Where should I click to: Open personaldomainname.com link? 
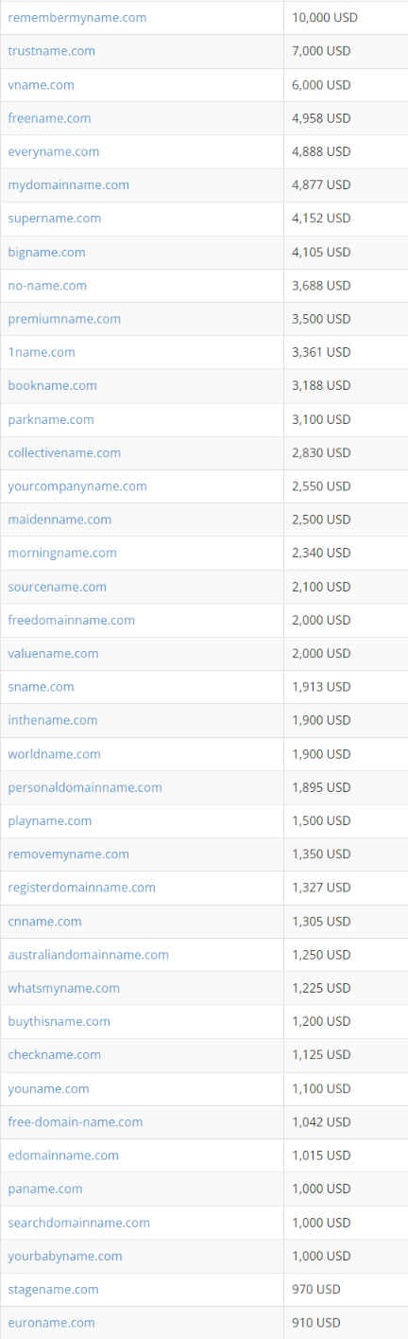point(85,787)
